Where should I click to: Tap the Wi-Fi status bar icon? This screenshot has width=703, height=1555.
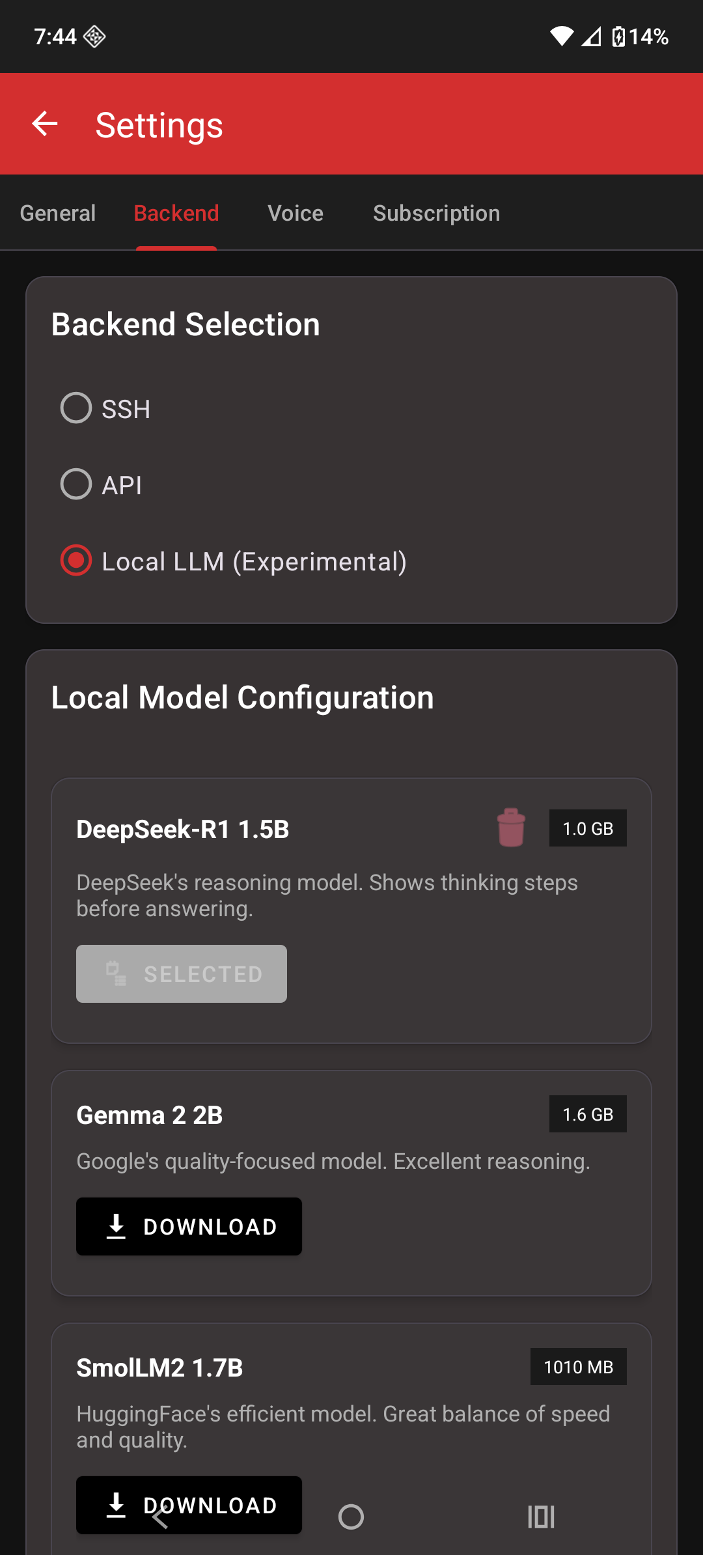pos(561,36)
